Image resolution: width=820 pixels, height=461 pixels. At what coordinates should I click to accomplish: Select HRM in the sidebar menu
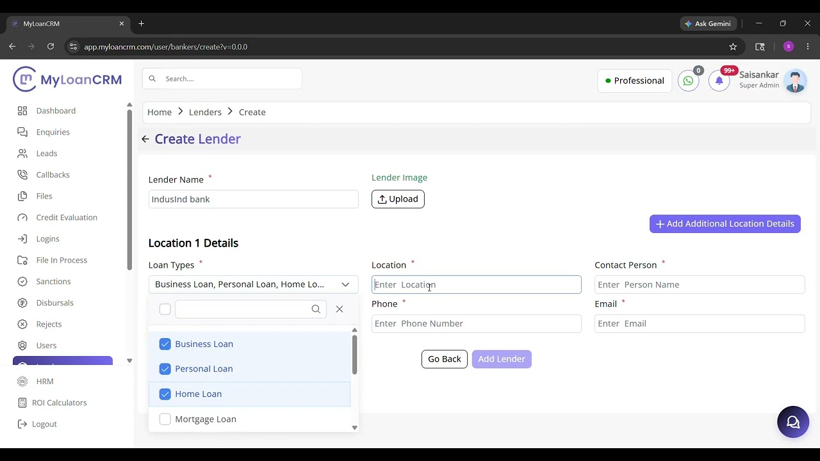click(45, 381)
